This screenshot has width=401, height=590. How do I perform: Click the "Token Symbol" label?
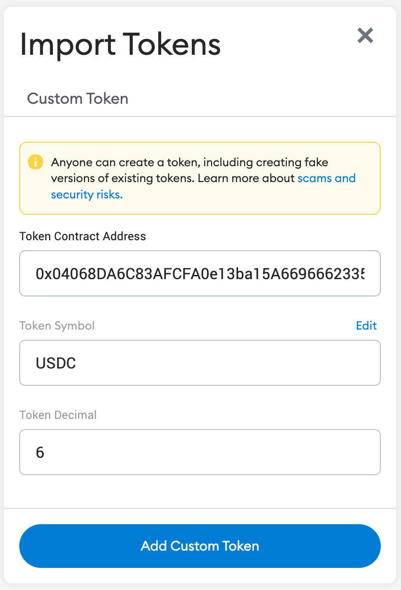(x=57, y=325)
